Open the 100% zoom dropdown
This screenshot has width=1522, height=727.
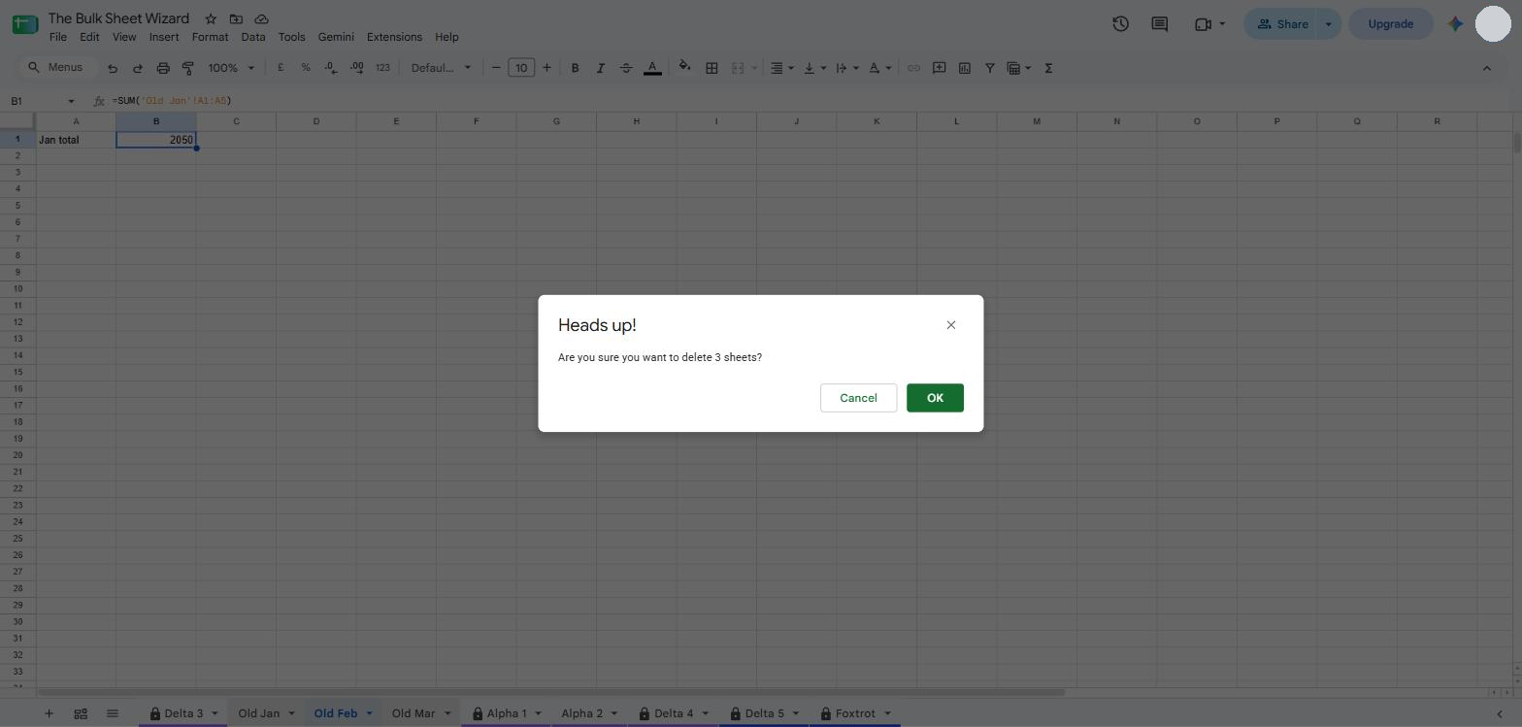(231, 68)
